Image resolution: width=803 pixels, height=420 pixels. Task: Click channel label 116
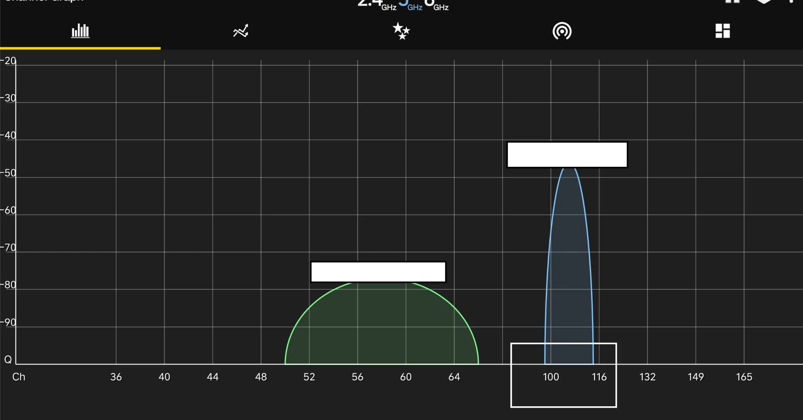pyautogui.click(x=599, y=377)
